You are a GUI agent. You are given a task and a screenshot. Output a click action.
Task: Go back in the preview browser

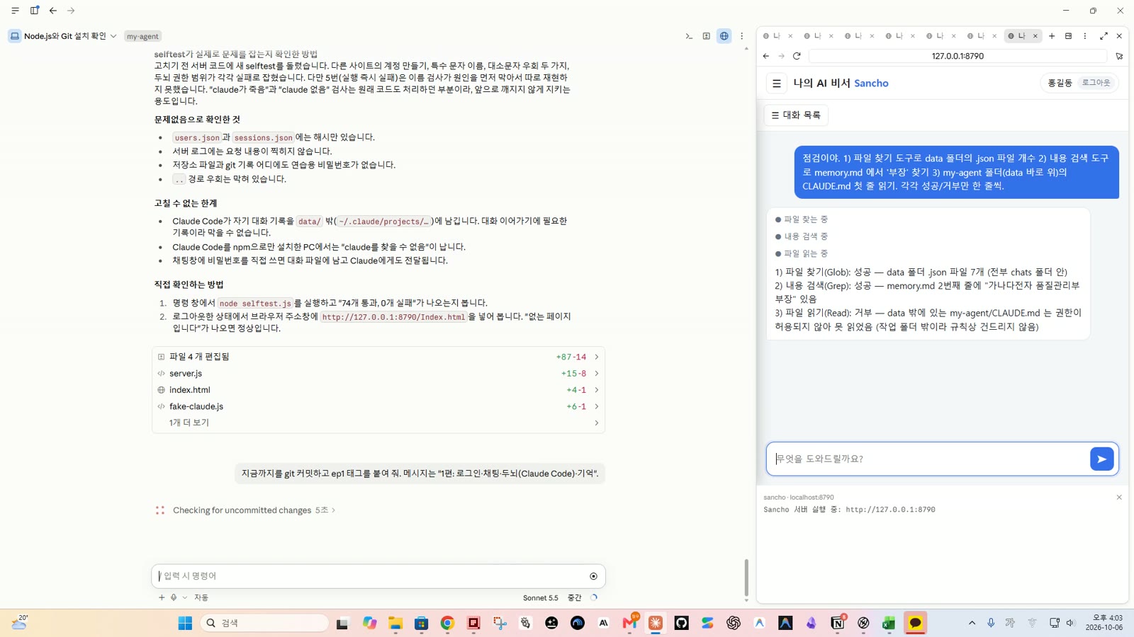[x=766, y=56]
